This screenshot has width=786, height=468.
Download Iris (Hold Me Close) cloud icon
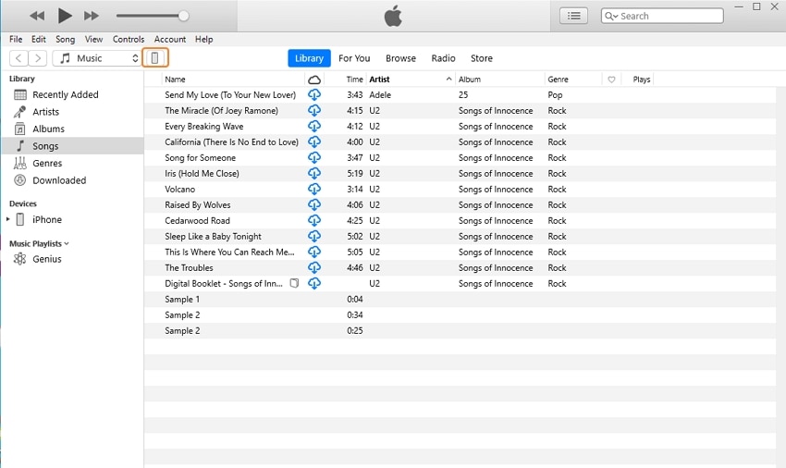(314, 173)
